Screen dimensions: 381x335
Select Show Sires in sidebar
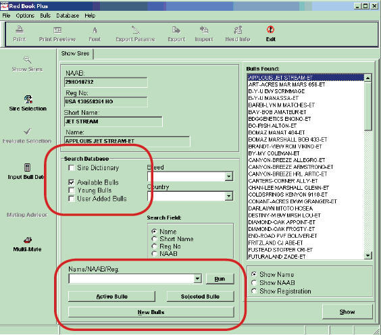[27, 64]
